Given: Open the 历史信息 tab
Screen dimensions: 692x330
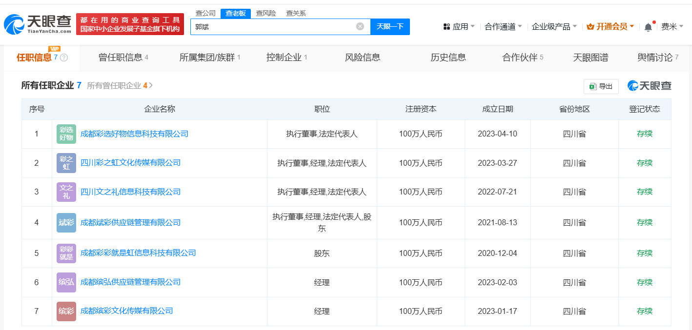Looking at the screenshot, I should (x=448, y=58).
